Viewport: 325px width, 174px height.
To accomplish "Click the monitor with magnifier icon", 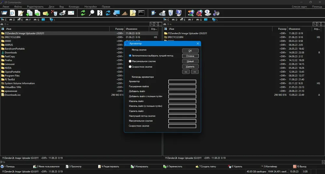I will click(x=116, y=13).
